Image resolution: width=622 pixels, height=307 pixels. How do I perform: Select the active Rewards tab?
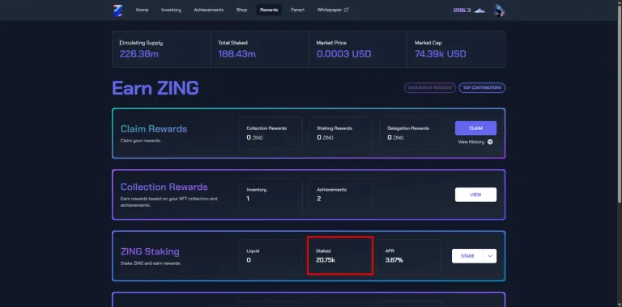pos(269,10)
